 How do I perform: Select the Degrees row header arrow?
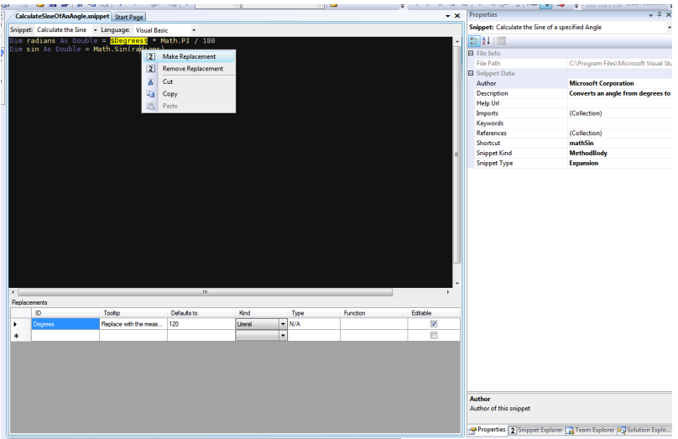pos(21,324)
